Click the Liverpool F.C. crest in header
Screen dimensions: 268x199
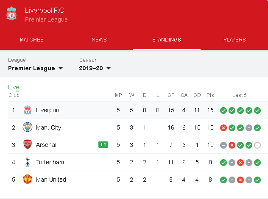pyautogui.click(x=11, y=13)
